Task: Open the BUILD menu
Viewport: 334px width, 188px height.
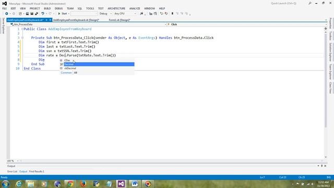Action: pos(47,8)
